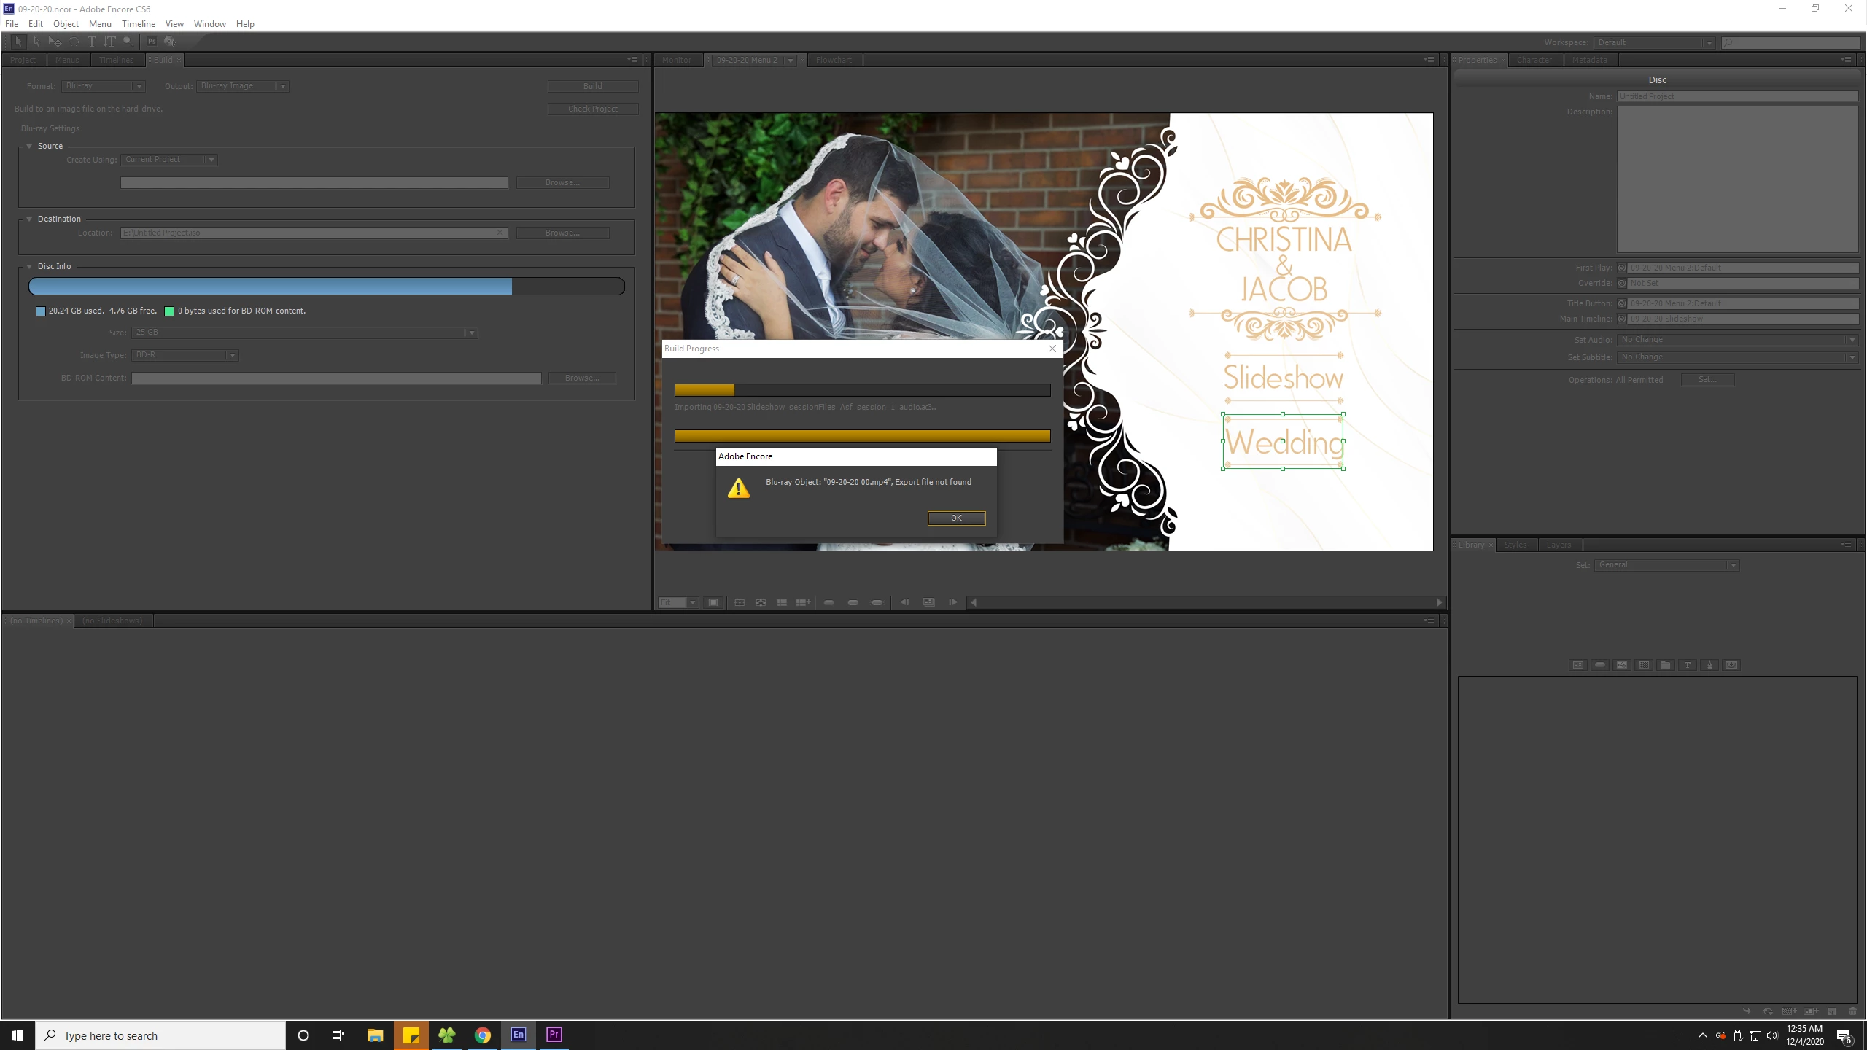
Task: Open Adobe Premiere Pro from taskbar
Action: point(554,1035)
